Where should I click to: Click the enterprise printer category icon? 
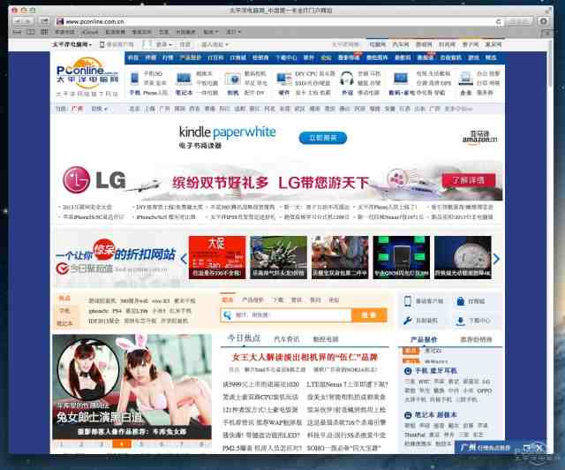[465, 79]
